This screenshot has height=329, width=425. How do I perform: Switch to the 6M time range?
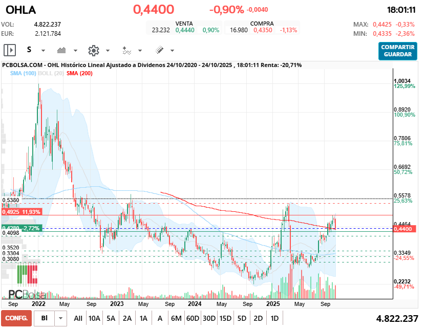coord(176,318)
